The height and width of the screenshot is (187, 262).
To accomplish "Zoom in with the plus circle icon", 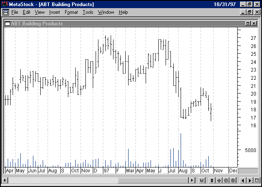I will click(x=233, y=180).
